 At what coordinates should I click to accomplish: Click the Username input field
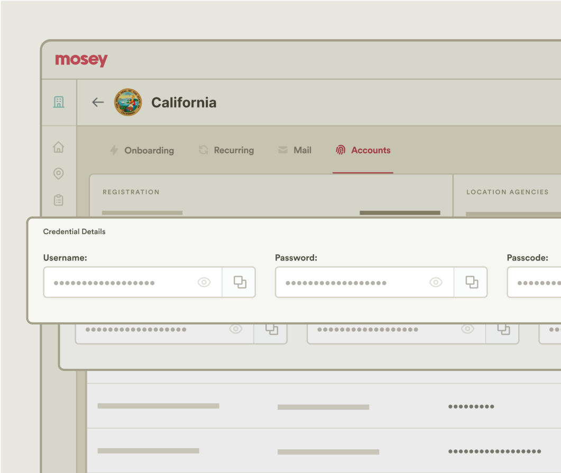[122, 283]
